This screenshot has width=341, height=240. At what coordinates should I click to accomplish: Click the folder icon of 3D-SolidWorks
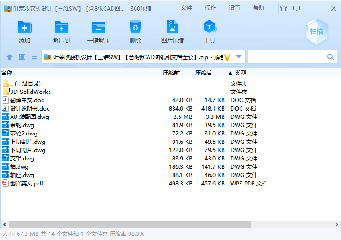[6, 92]
